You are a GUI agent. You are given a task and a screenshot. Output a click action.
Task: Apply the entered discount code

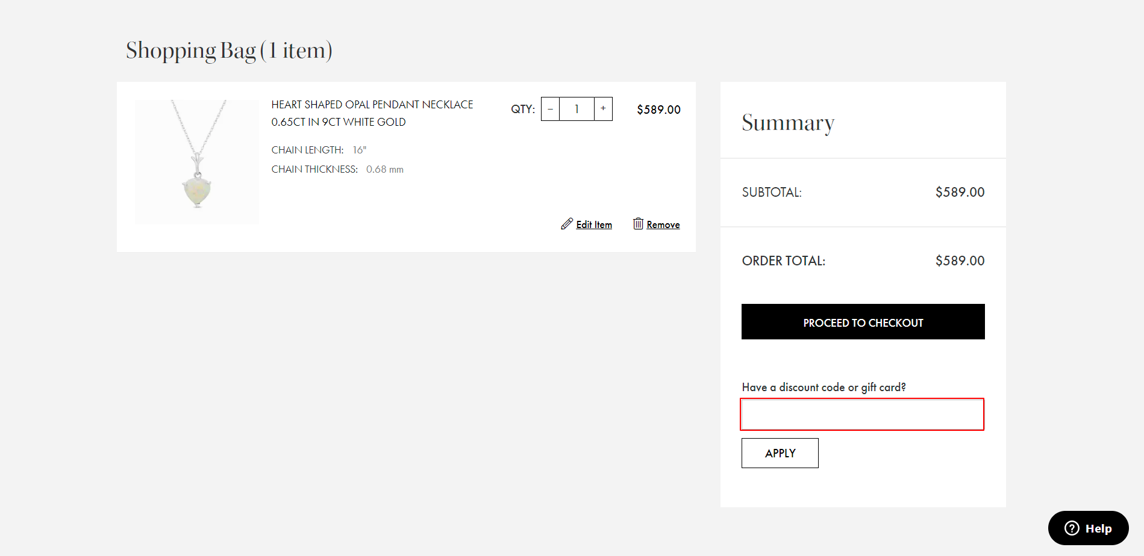pyautogui.click(x=780, y=453)
